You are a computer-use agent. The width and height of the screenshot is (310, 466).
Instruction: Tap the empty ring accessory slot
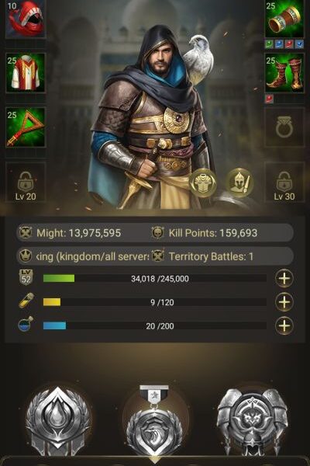click(x=284, y=127)
